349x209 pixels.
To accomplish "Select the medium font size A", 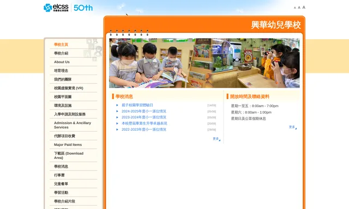I will tap(299, 8).
